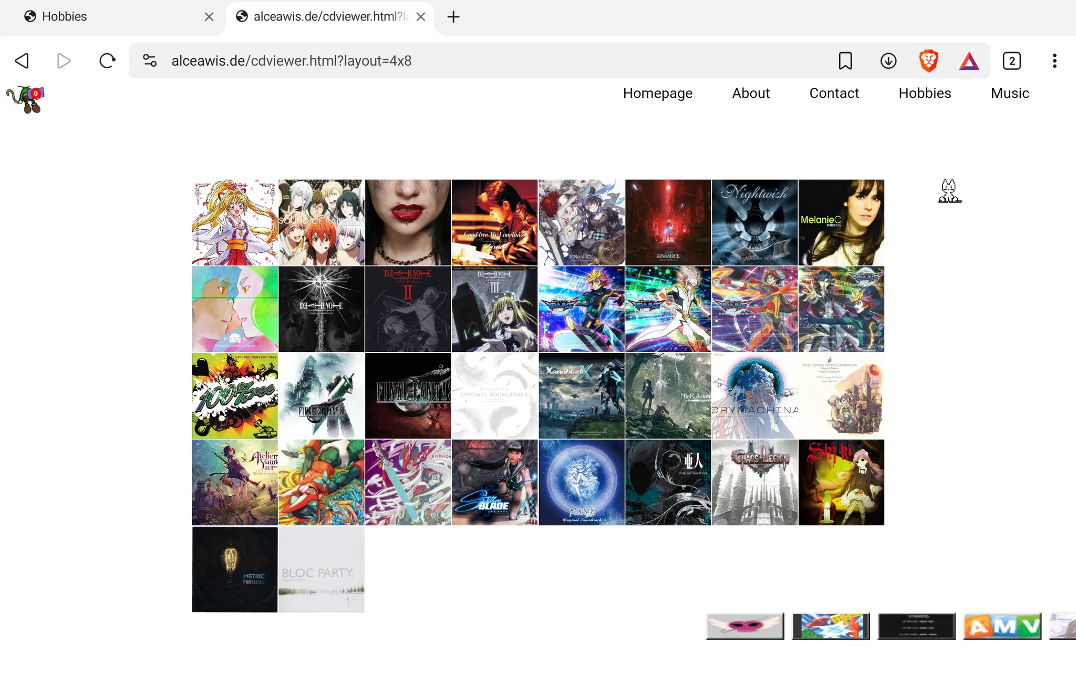This screenshot has width=1076, height=673.
Task: Close the Hobbies tab
Action: tap(209, 17)
